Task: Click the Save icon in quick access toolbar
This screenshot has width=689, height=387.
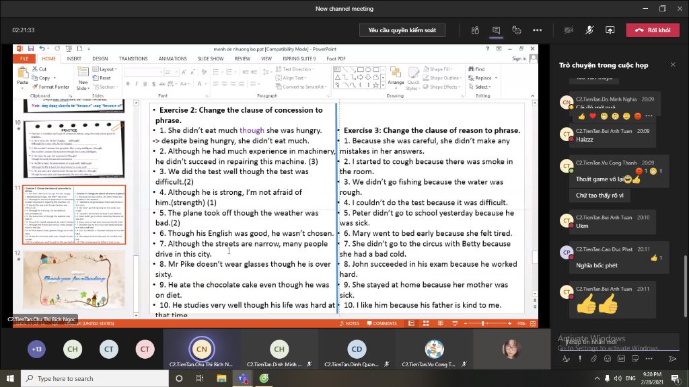Action: click(x=31, y=48)
